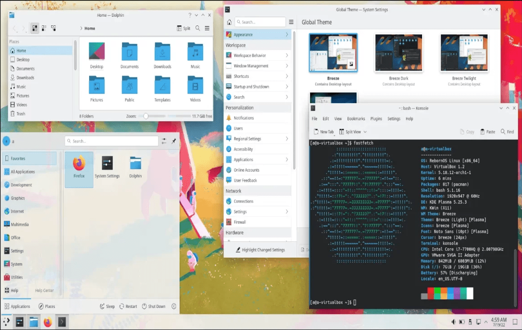
Task: Open the Music folder icon in Dolphin
Action: [195, 56]
